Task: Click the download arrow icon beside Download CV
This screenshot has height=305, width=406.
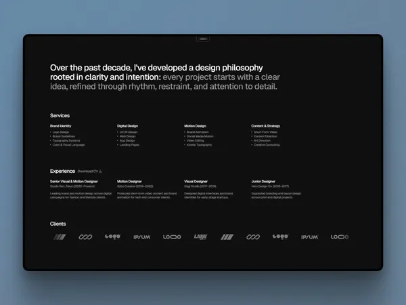Action: [x=100, y=171]
